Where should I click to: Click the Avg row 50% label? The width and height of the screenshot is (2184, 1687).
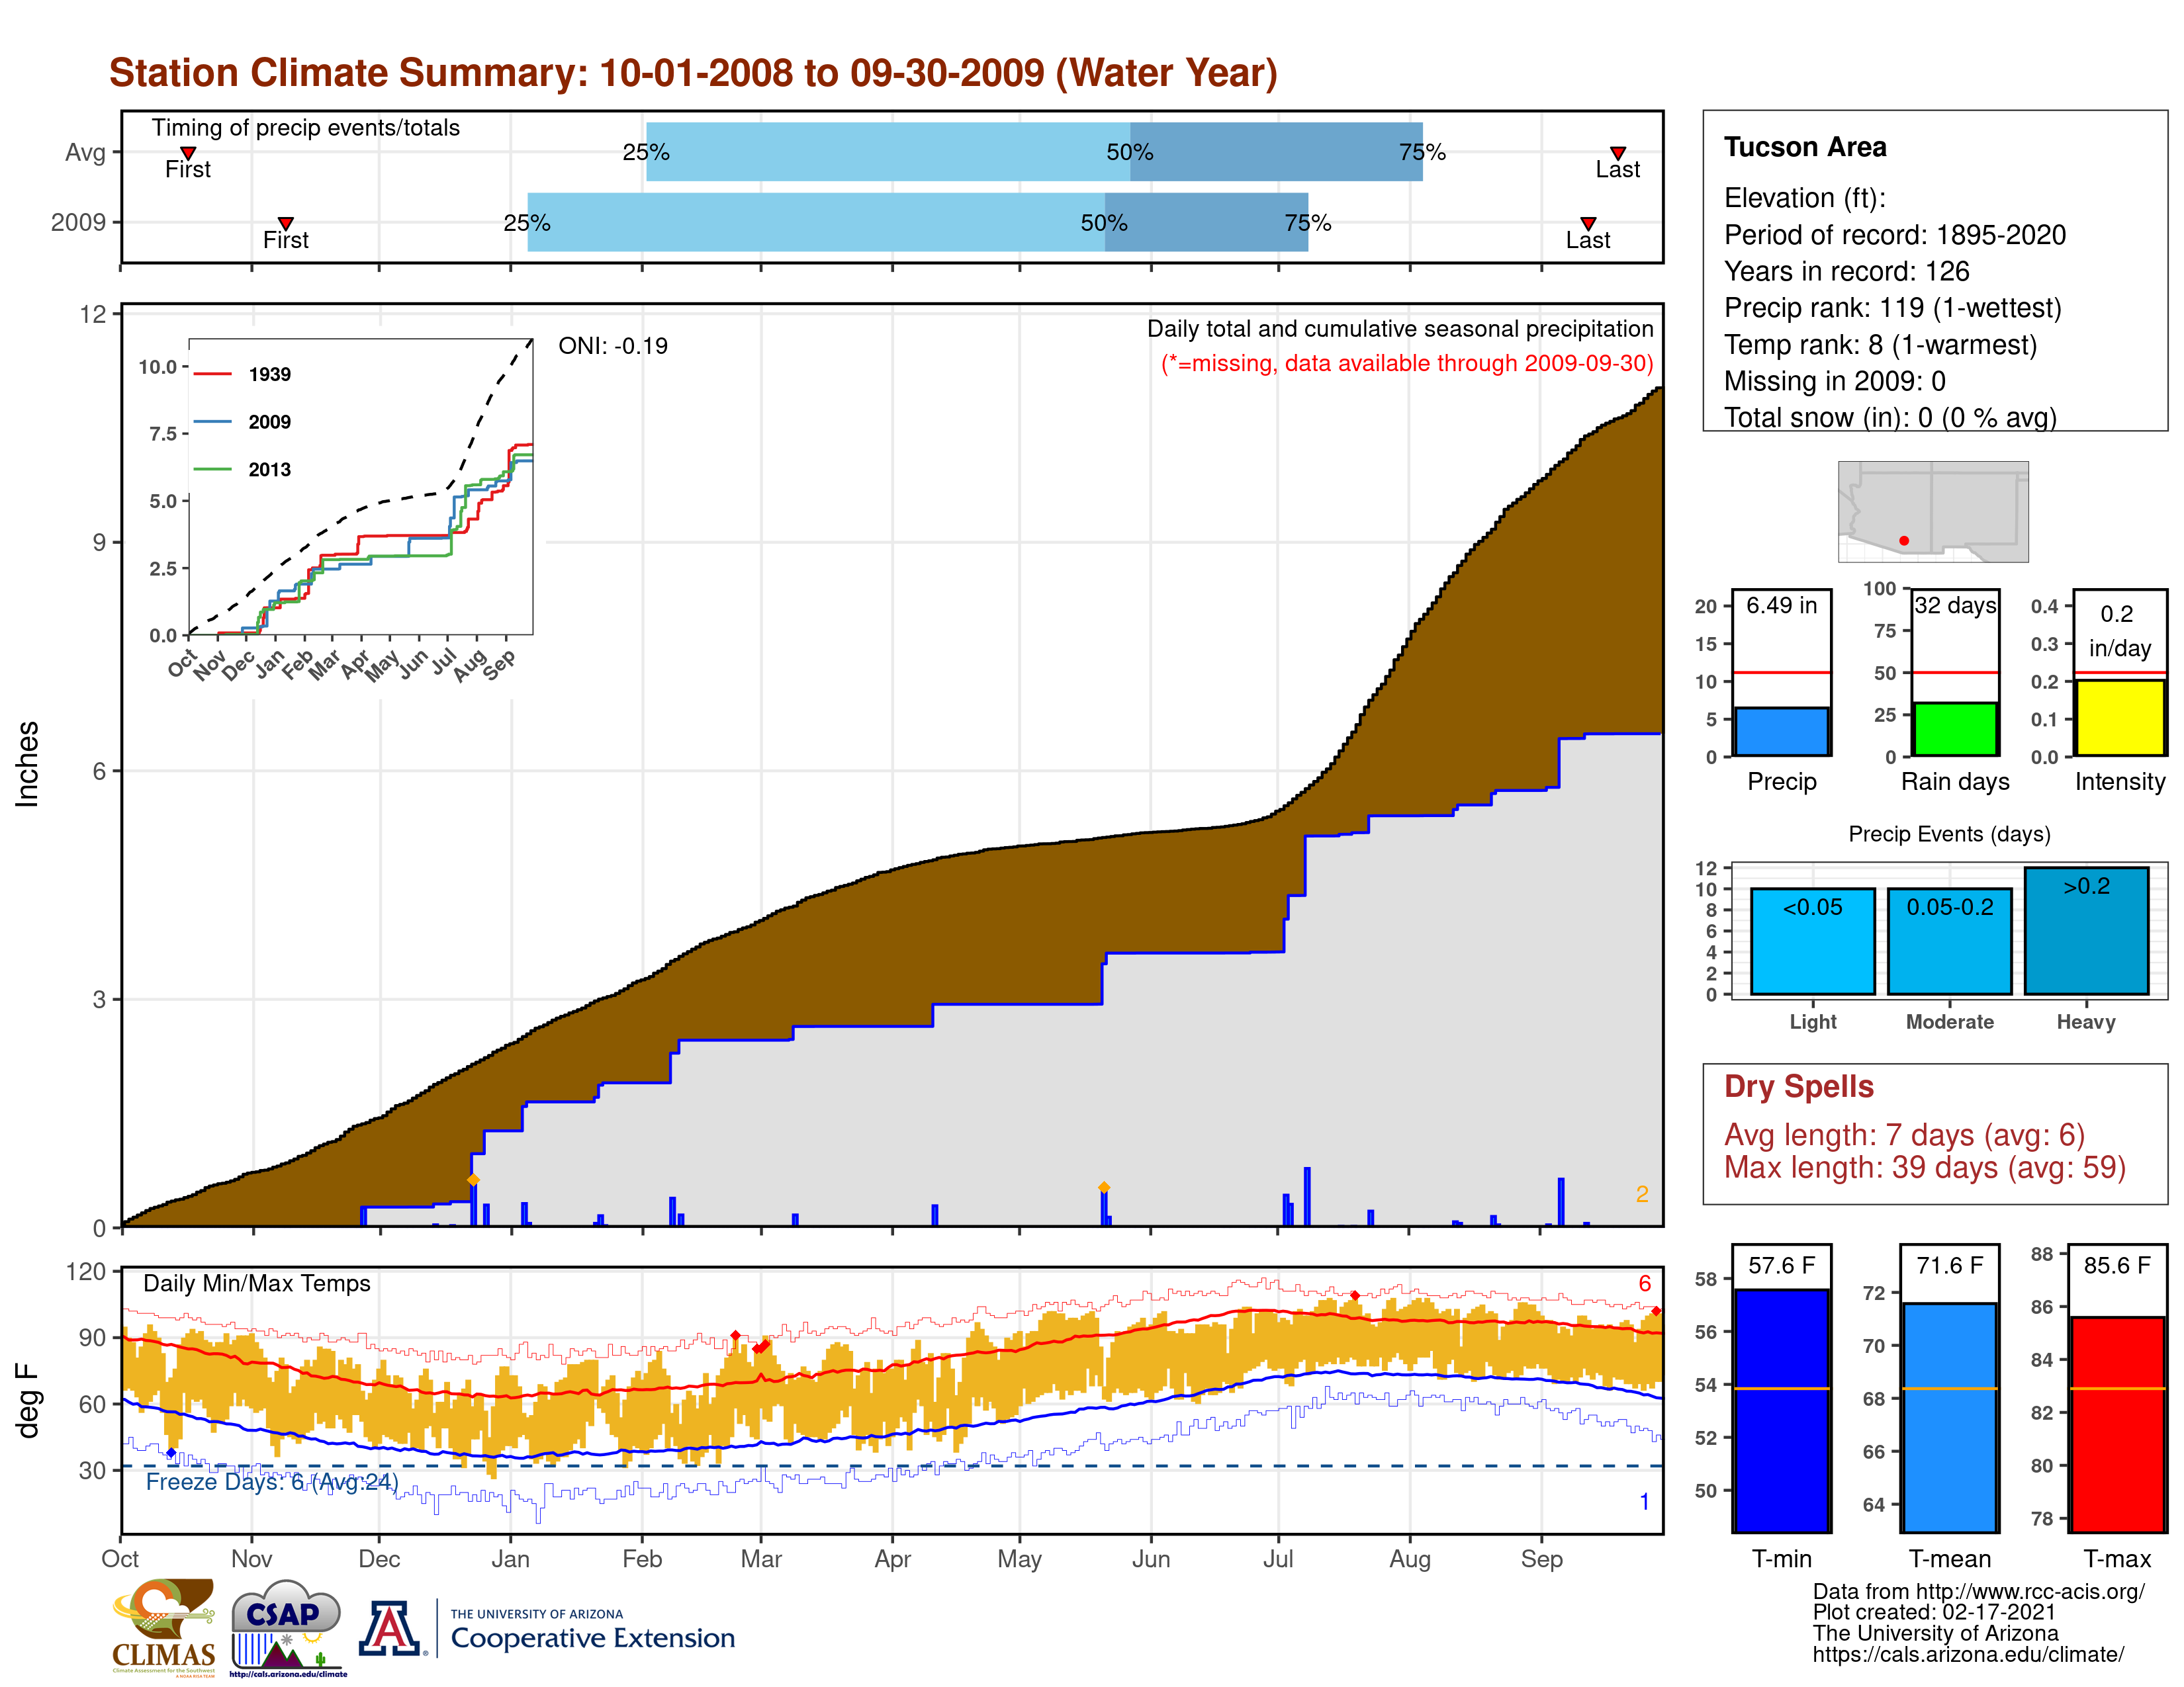[1130, 152]
